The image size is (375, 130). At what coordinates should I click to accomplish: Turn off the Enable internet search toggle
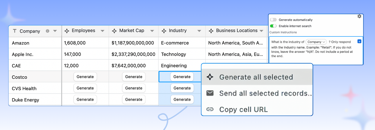tap(273, 26)
